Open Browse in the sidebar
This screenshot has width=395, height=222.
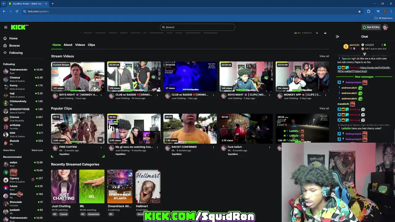click(14, 45)
